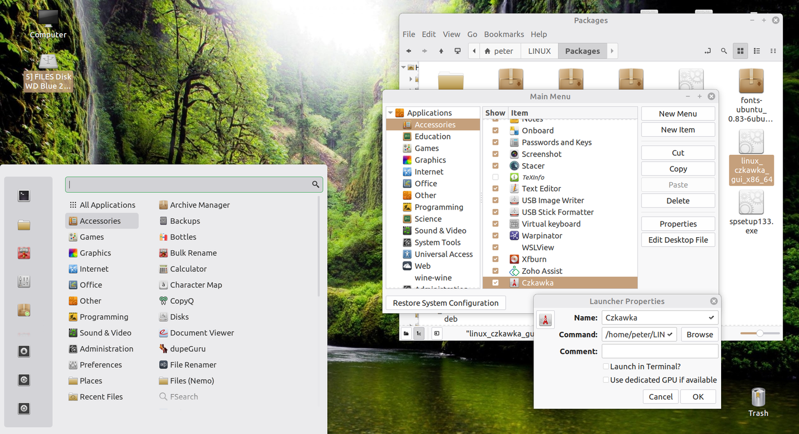Viewport: 799px width, 434px height.
Task: Enable the Launch in Terminal checkbox
Action: coord(606,367)
